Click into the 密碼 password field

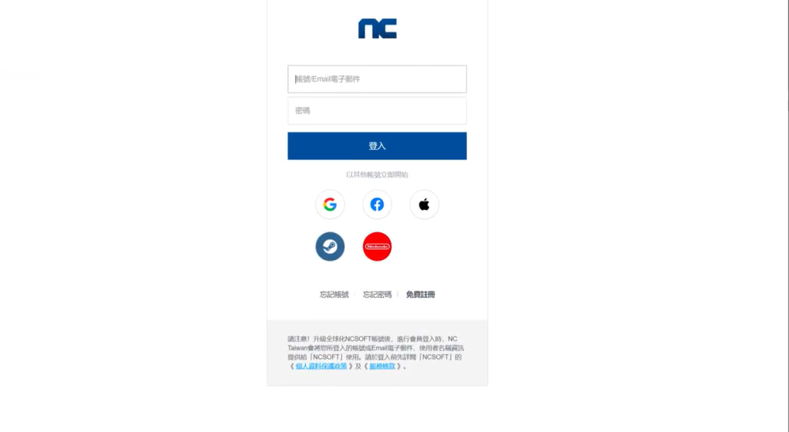(377, 111)
